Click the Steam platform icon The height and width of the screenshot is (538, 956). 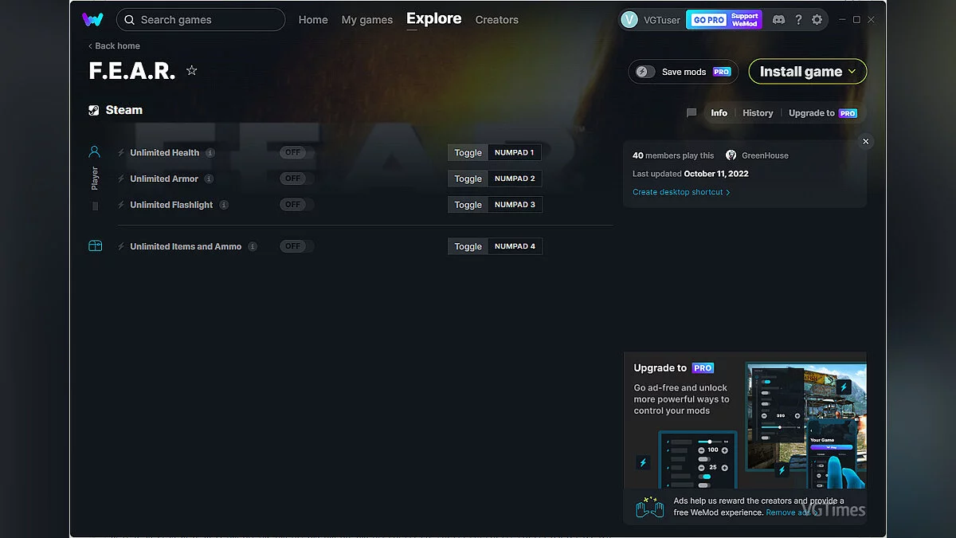(94, 111)
